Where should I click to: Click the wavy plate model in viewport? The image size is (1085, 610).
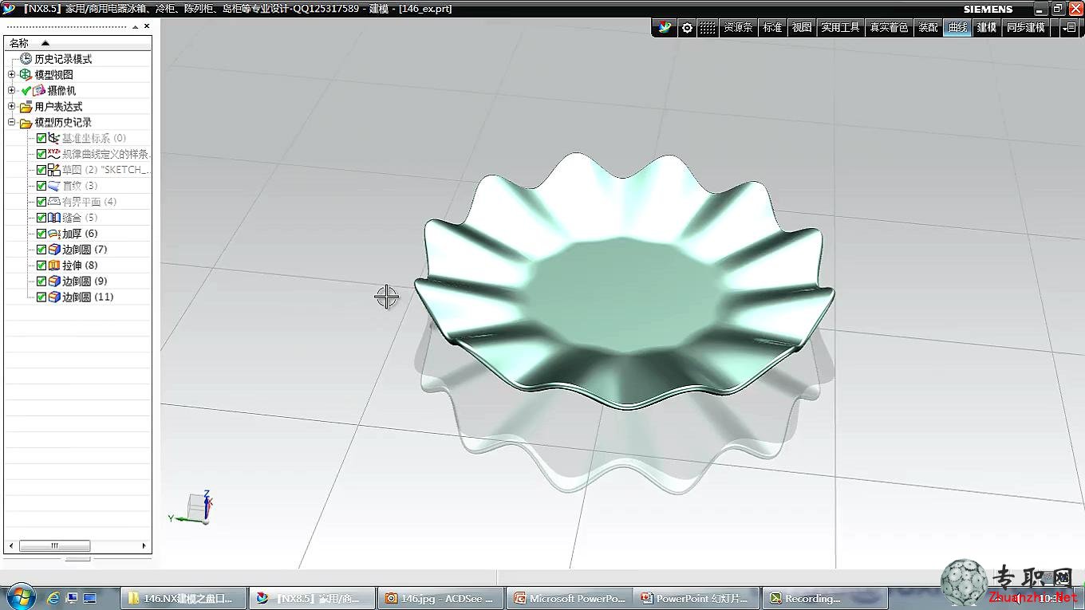click(624, 281)
